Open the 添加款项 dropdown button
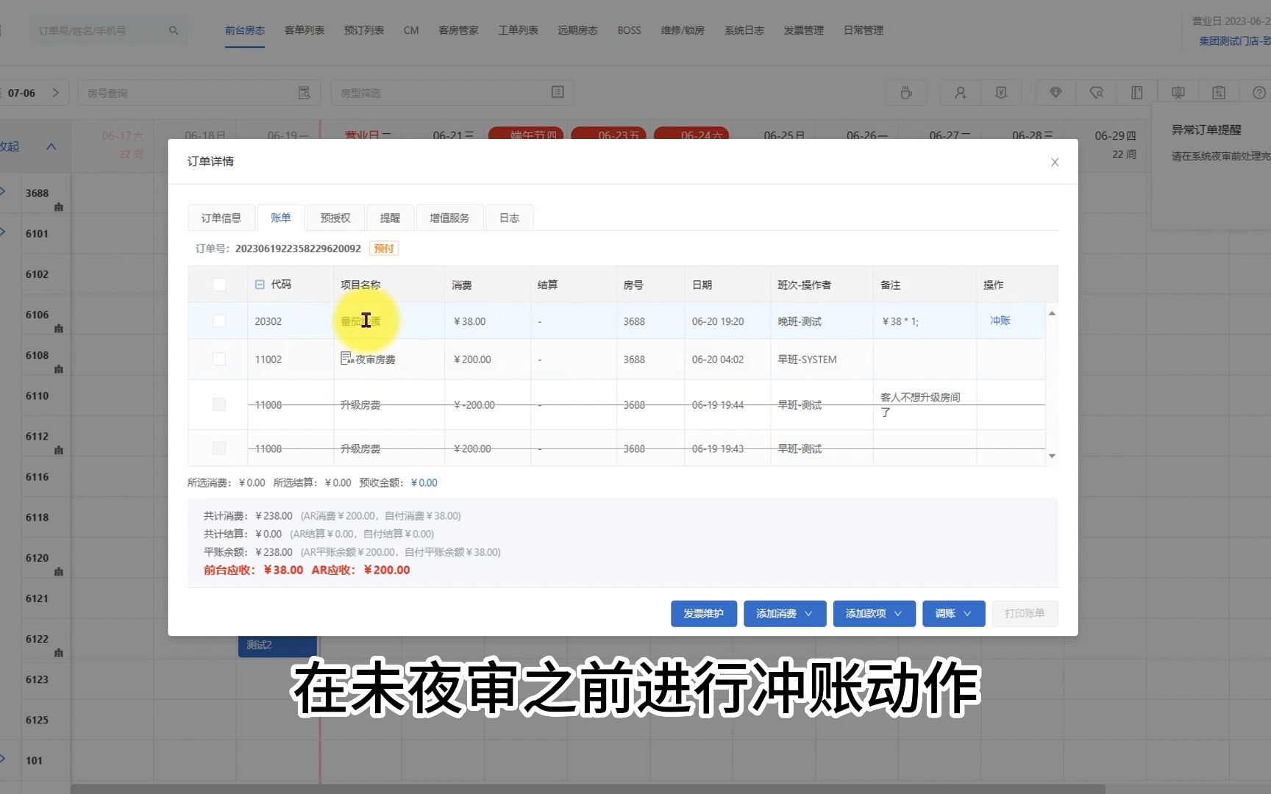This screenshot has width=1271, height=794. (x=874, y=613)
